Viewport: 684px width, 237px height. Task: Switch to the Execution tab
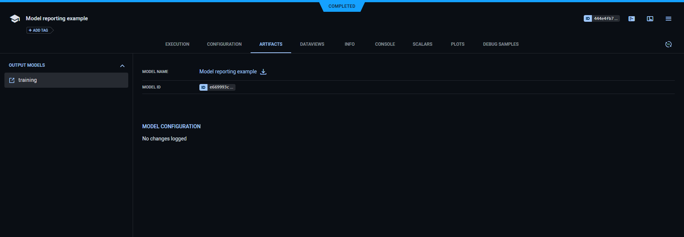pyautogui.click(x=177, y=44)
